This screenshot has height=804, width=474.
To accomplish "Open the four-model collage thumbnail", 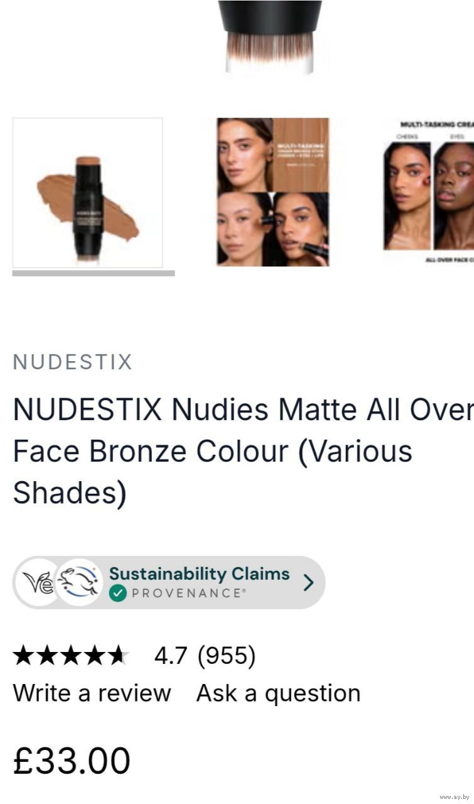I will point(273,192).
